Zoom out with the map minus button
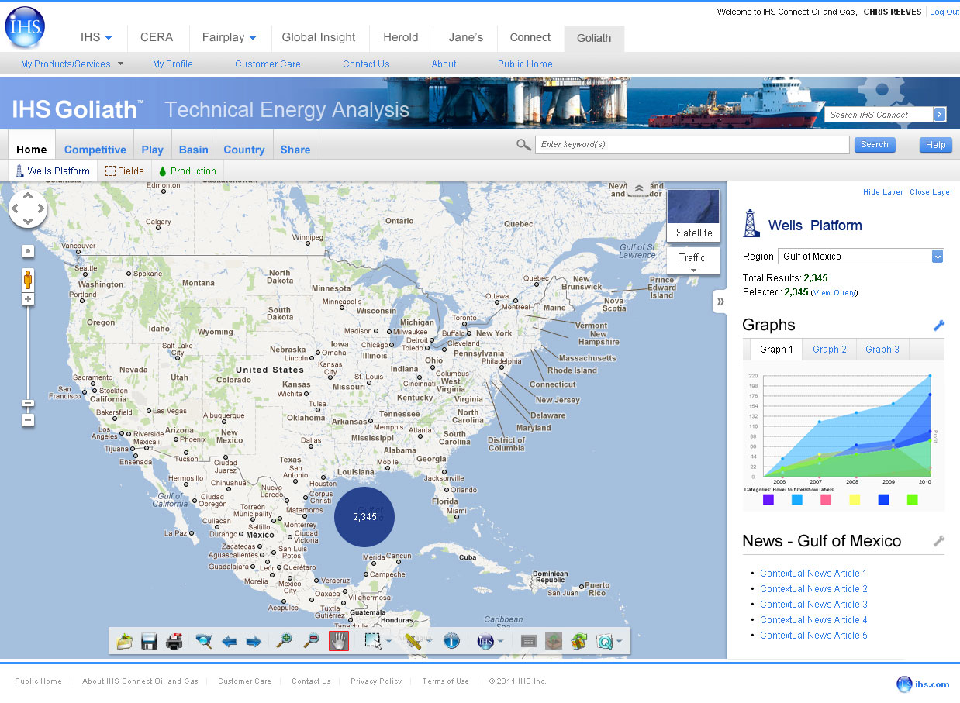The width and height of the screenshot is (960, 703). (28, 420)
